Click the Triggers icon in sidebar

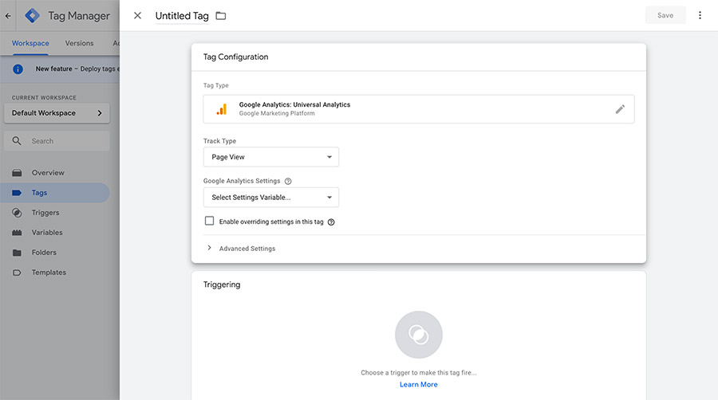pos(17,213)
